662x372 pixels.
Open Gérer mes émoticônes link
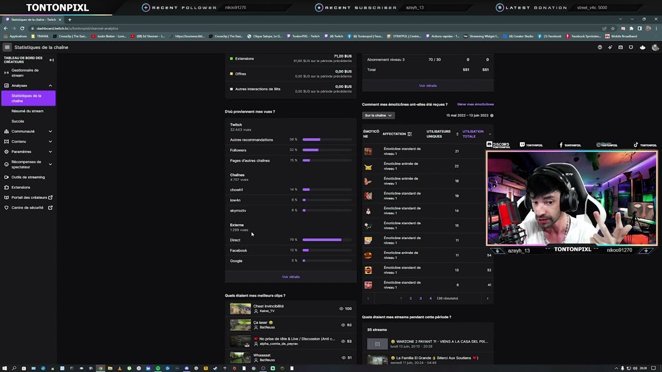pos(475,104)
